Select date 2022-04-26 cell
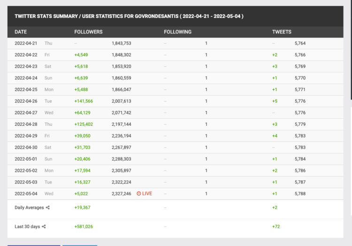 pyautogui.click(x=26, y=101)
